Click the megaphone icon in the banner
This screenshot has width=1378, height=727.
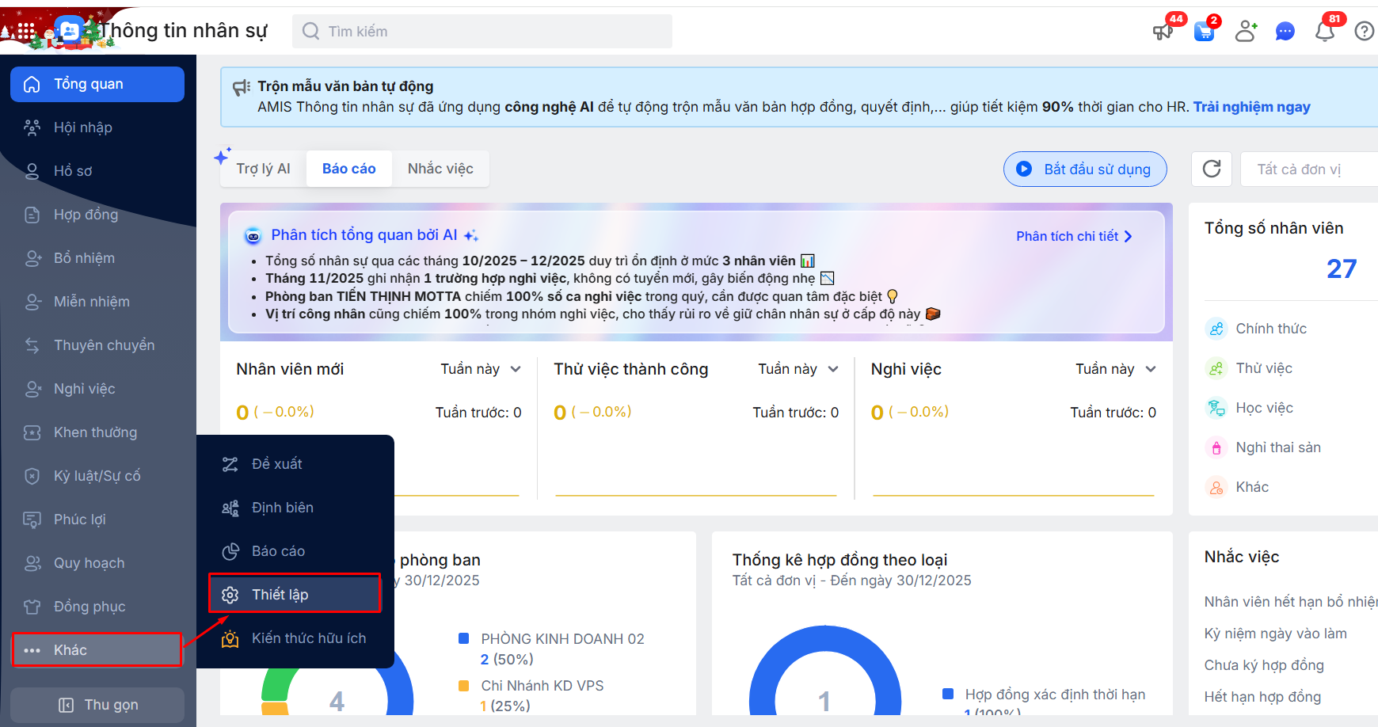click(x=242, y=87)
